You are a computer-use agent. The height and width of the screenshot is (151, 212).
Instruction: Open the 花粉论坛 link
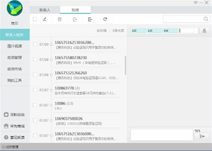click(17, 115)
